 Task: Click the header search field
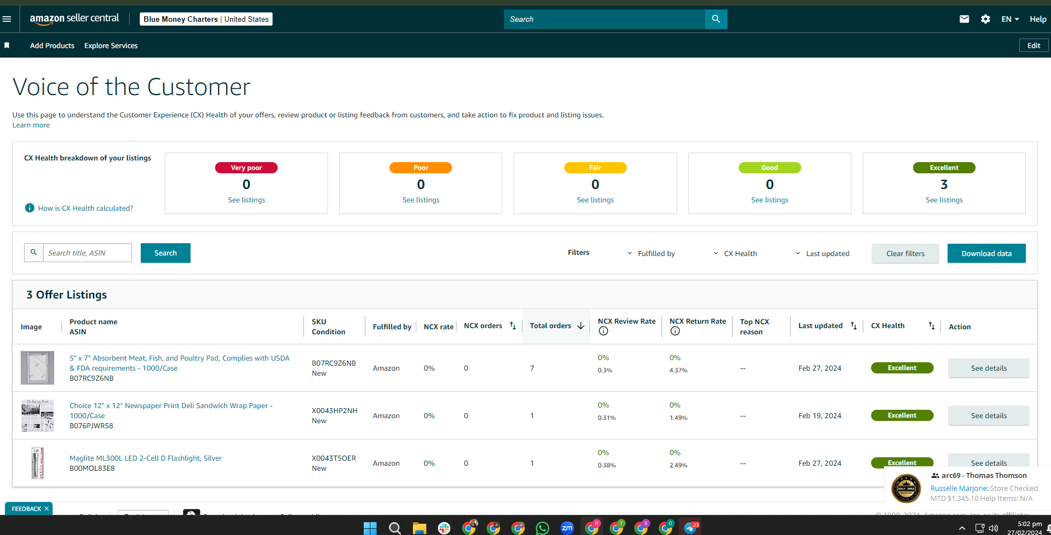[605, 19]
